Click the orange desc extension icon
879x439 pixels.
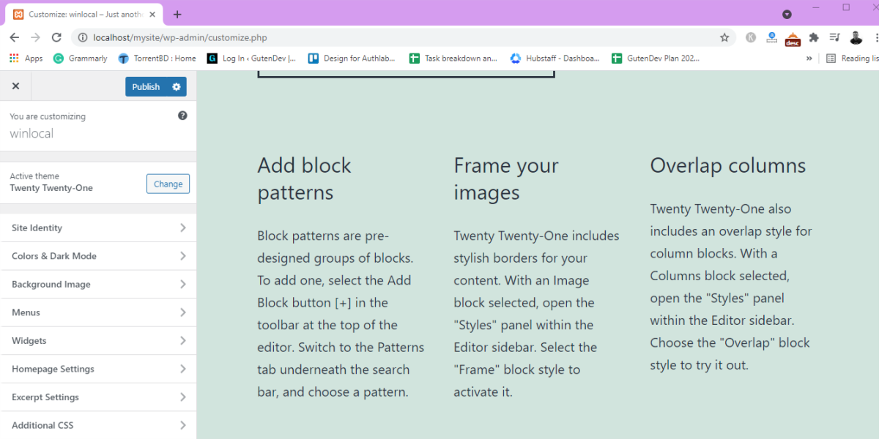point(793,39)
